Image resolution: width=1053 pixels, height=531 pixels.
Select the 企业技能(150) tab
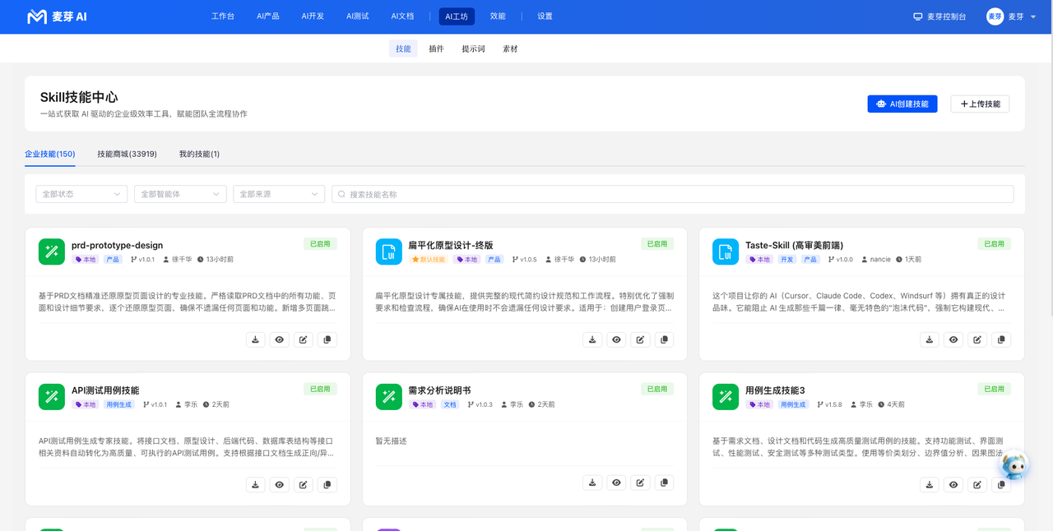[50, 154]
